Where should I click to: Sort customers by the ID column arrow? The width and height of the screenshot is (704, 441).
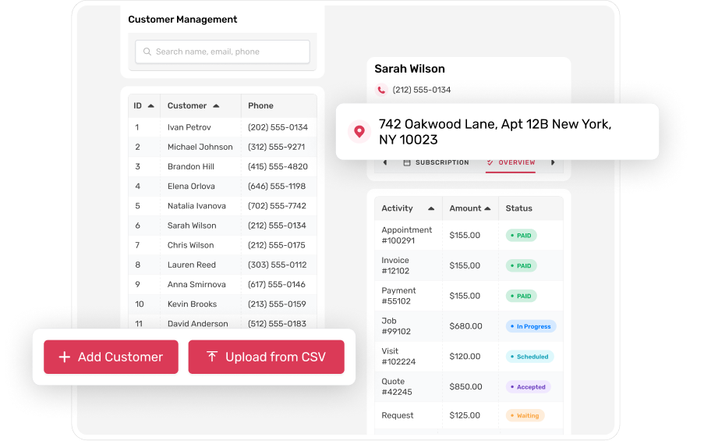click(x=150, y=106)
